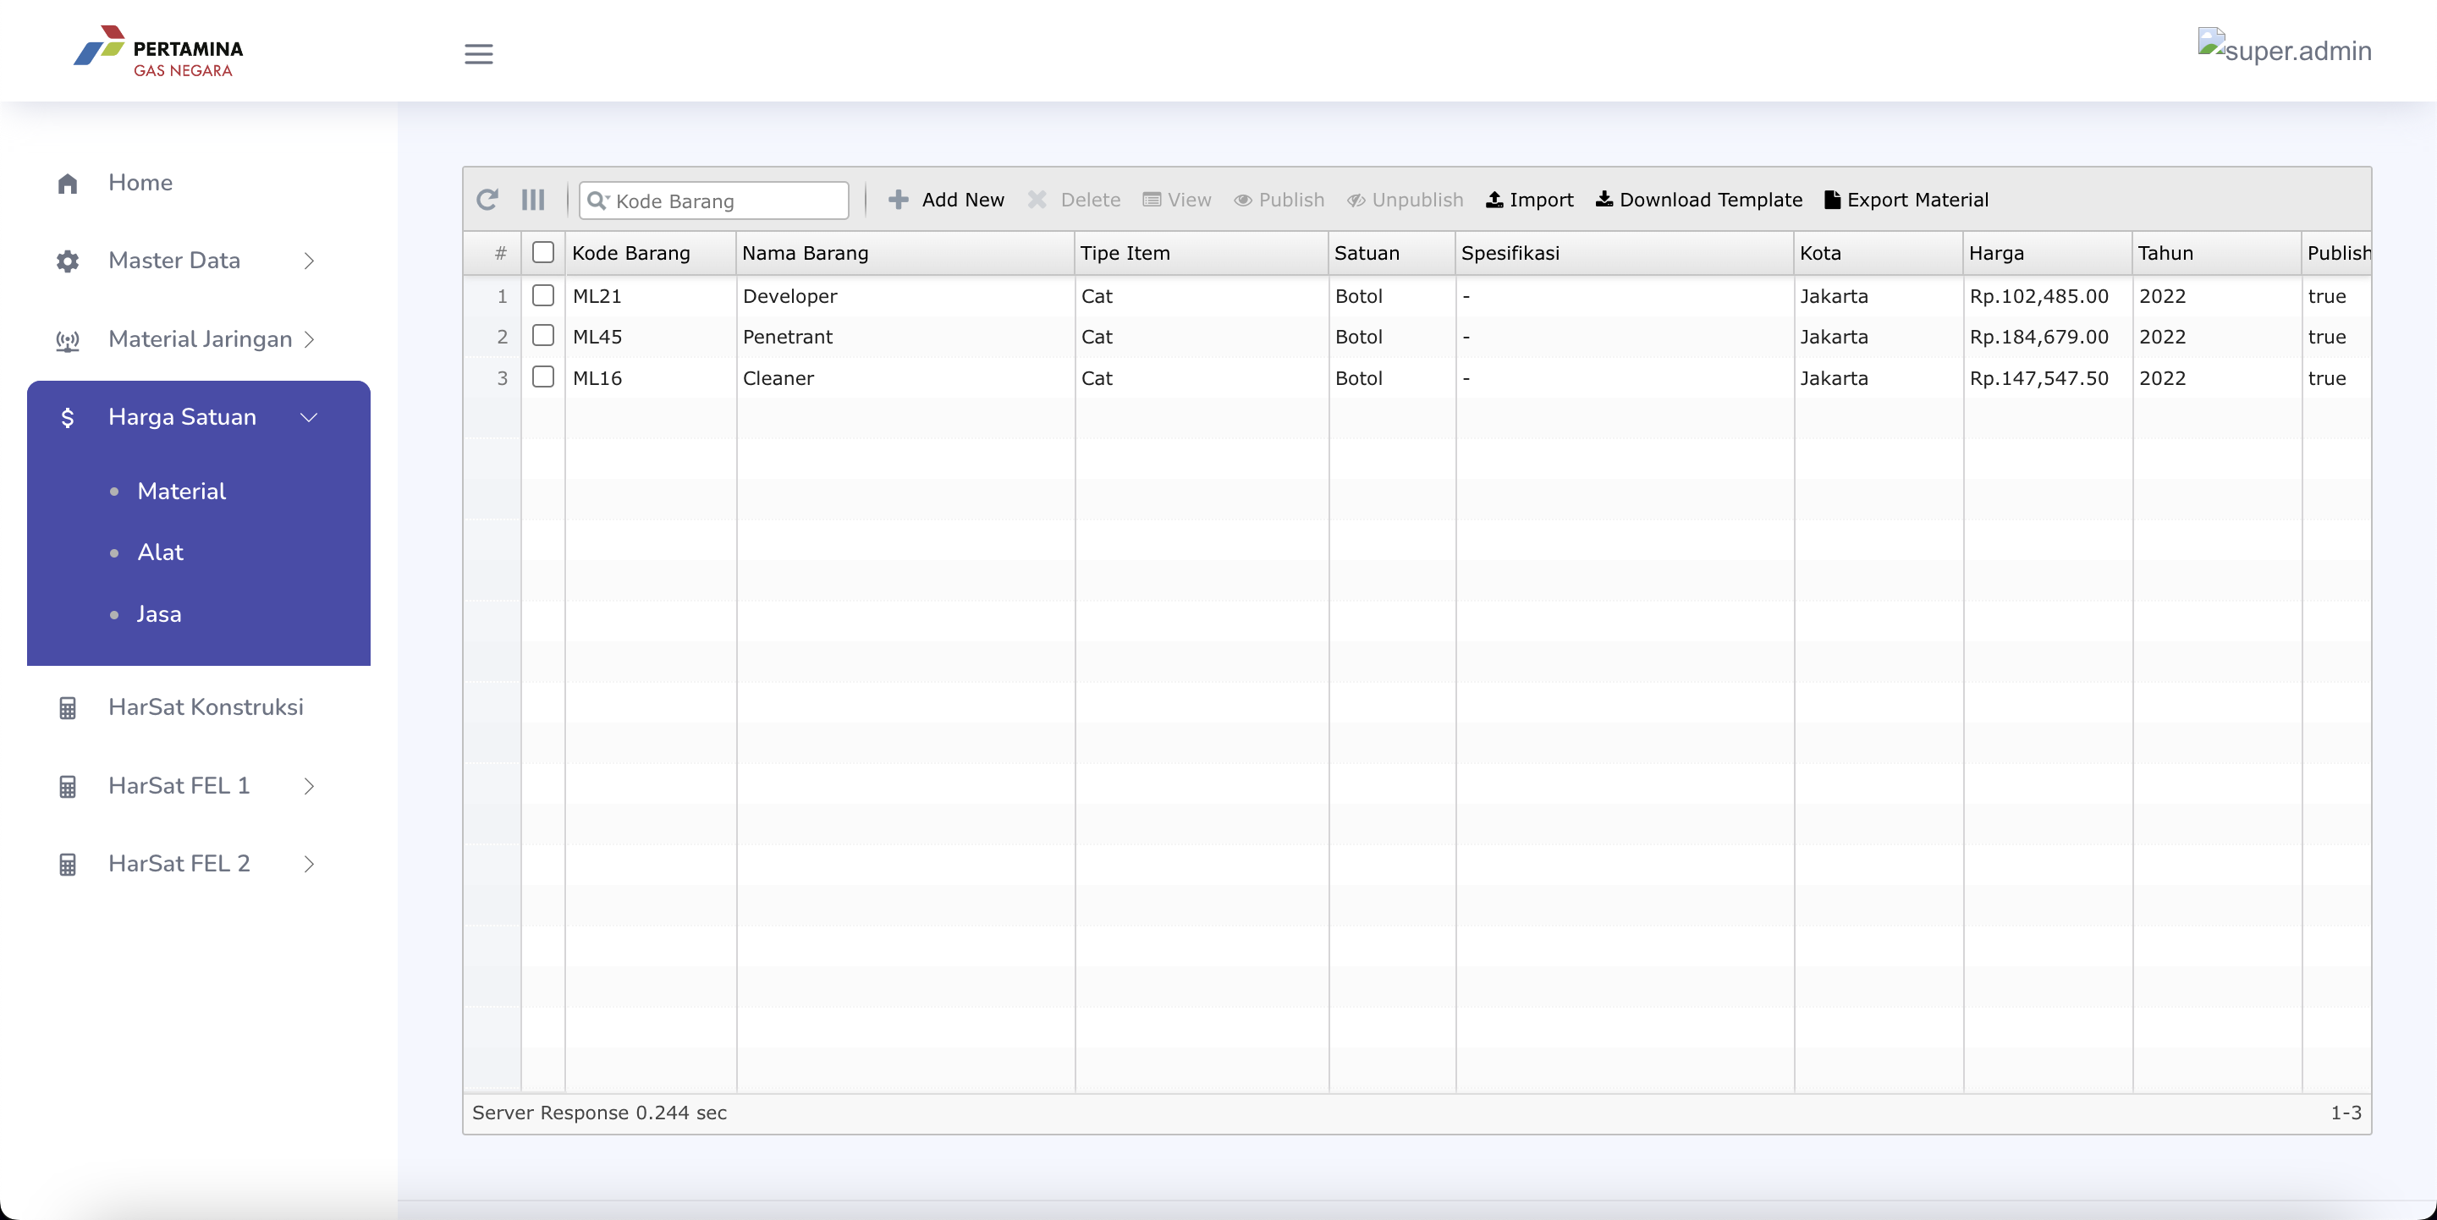Click the Master Data gear icon
Viewport: 2437px width, 1220px height.
pyautogui.click(x=67, y=261)
